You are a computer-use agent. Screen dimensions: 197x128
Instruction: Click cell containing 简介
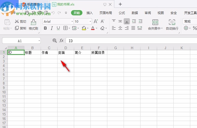click(x=82, y=52)
